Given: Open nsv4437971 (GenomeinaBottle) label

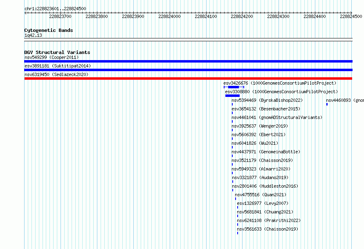Looking at the screenshot, I should pyautogui.click(x=266, y=152).
